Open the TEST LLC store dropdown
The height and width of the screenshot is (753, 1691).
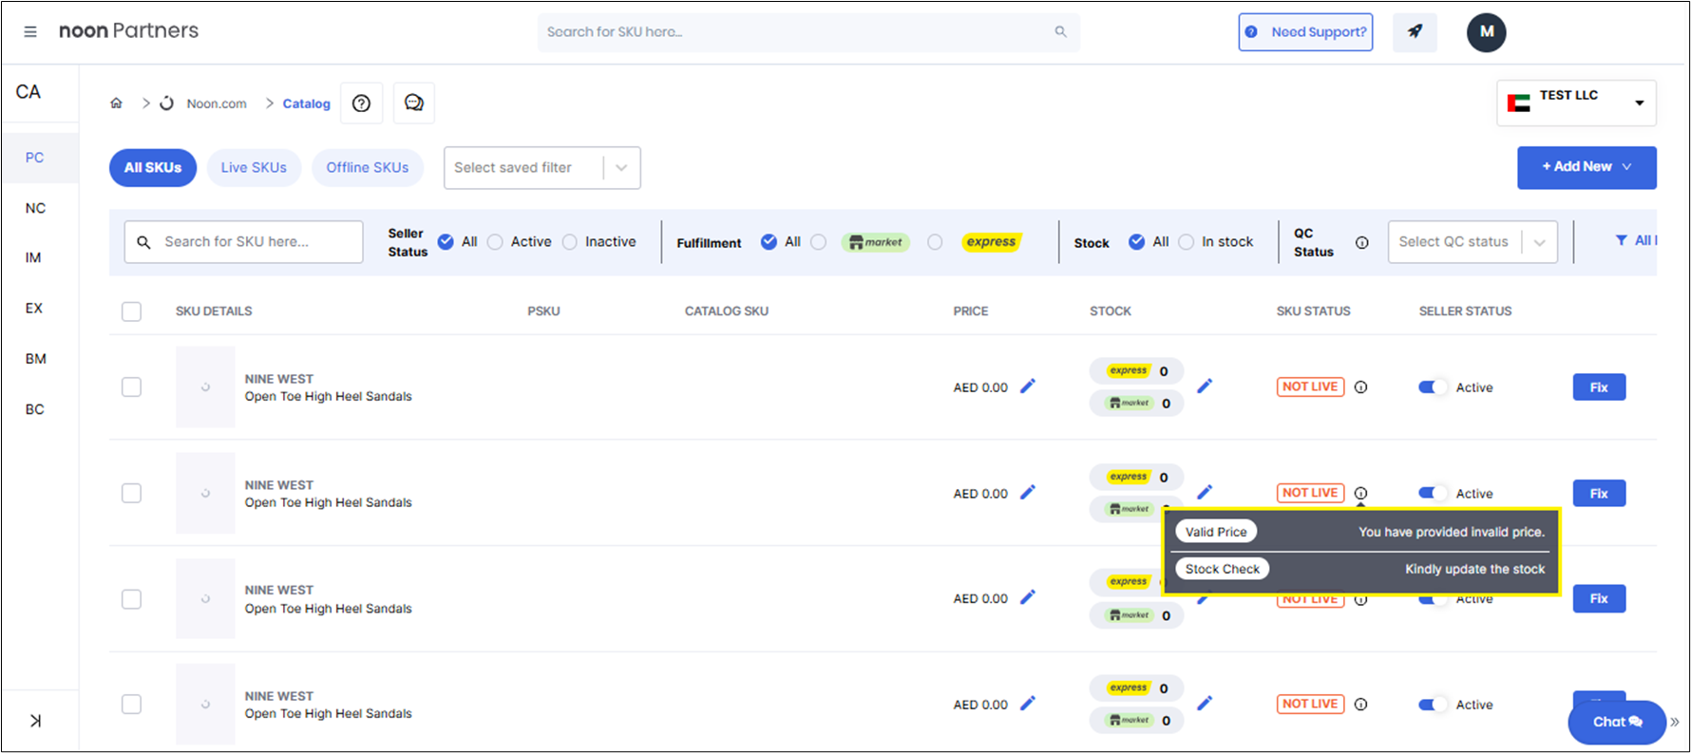[1576, 103]
